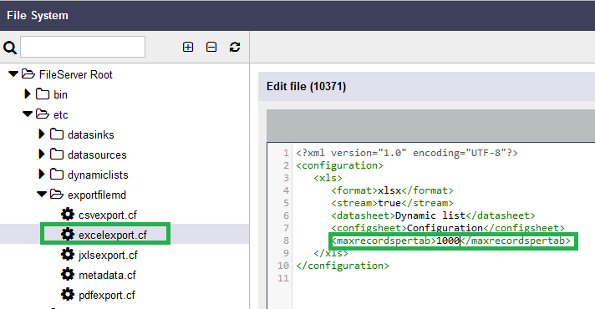Select the datasinks folder label
Screen dimensions: 595x309
coord(91,135)
